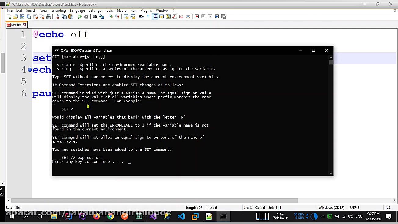
Task: Click Run Macro Multiple Times icon
Action: pos(217,17)
